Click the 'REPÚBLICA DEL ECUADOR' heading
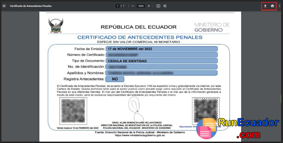The image size is (283, 143). [139, 27]
